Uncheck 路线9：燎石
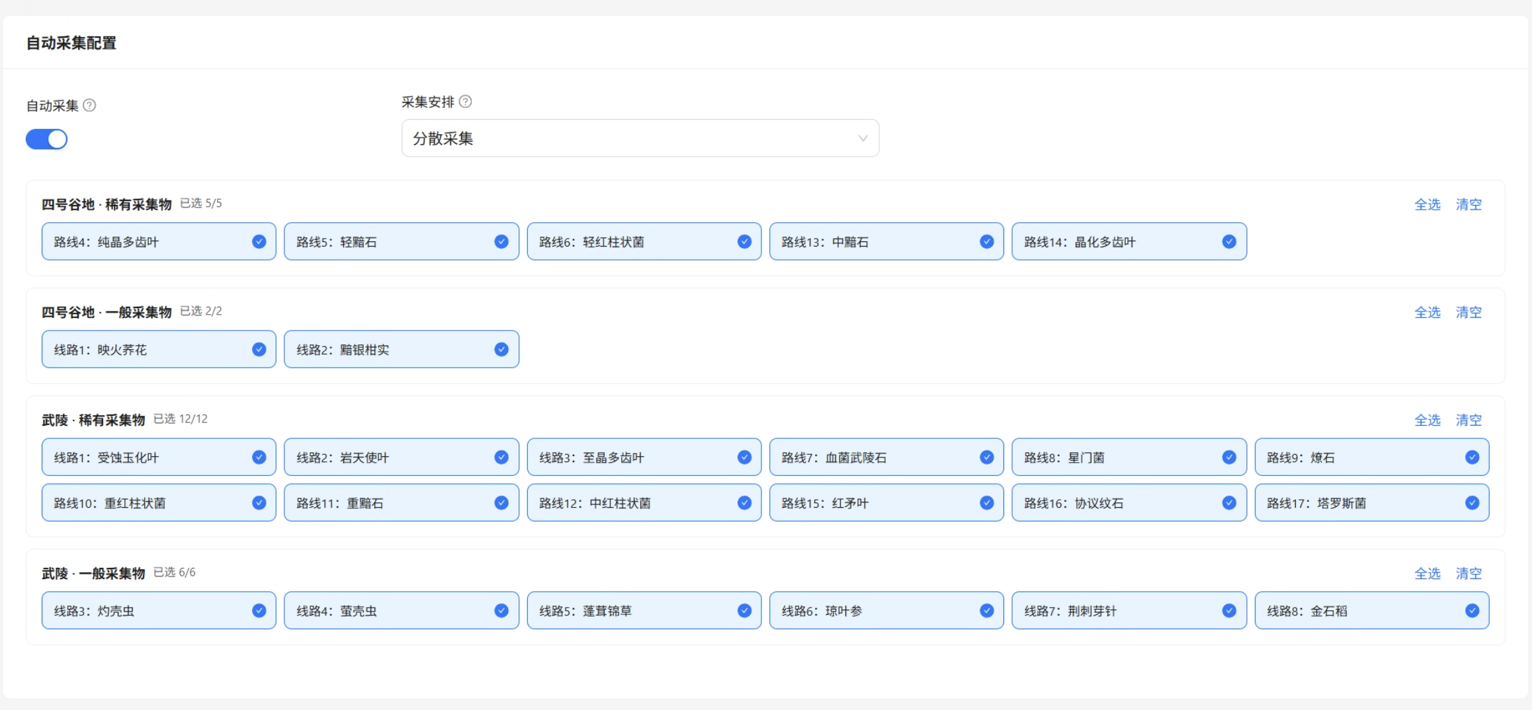The height and width of the screenshot is (710, 1532). point(1372,457)
